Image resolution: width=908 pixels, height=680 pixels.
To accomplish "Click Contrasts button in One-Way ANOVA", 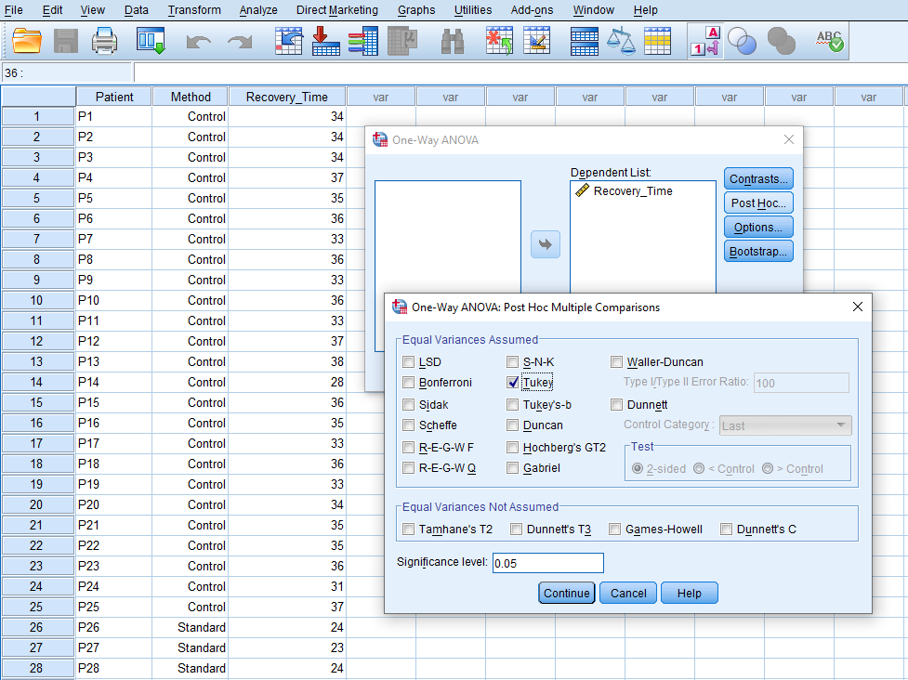I will pos(758,179).
